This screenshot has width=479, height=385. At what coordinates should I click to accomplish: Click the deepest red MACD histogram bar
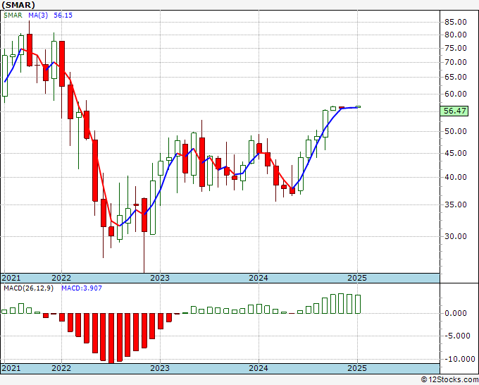point(111,338)
